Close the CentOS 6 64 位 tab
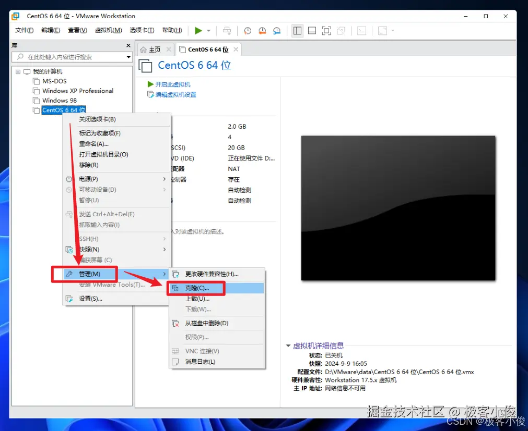Viewport: 528px width, 431px height. click(x=236, y=50)
